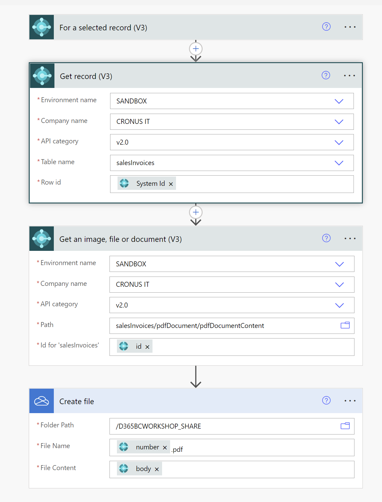The height and width of the screenshot is (502, 382).
Task: Click the OneDrive cloud icon on Create file
Action: point(41,401)
